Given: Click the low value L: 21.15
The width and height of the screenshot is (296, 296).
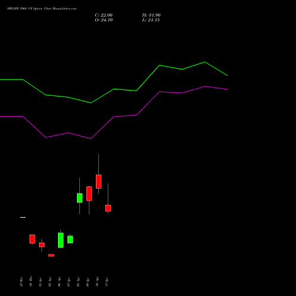Looking at the screenshot, I should pyautogui.click(x=151, y=20).
